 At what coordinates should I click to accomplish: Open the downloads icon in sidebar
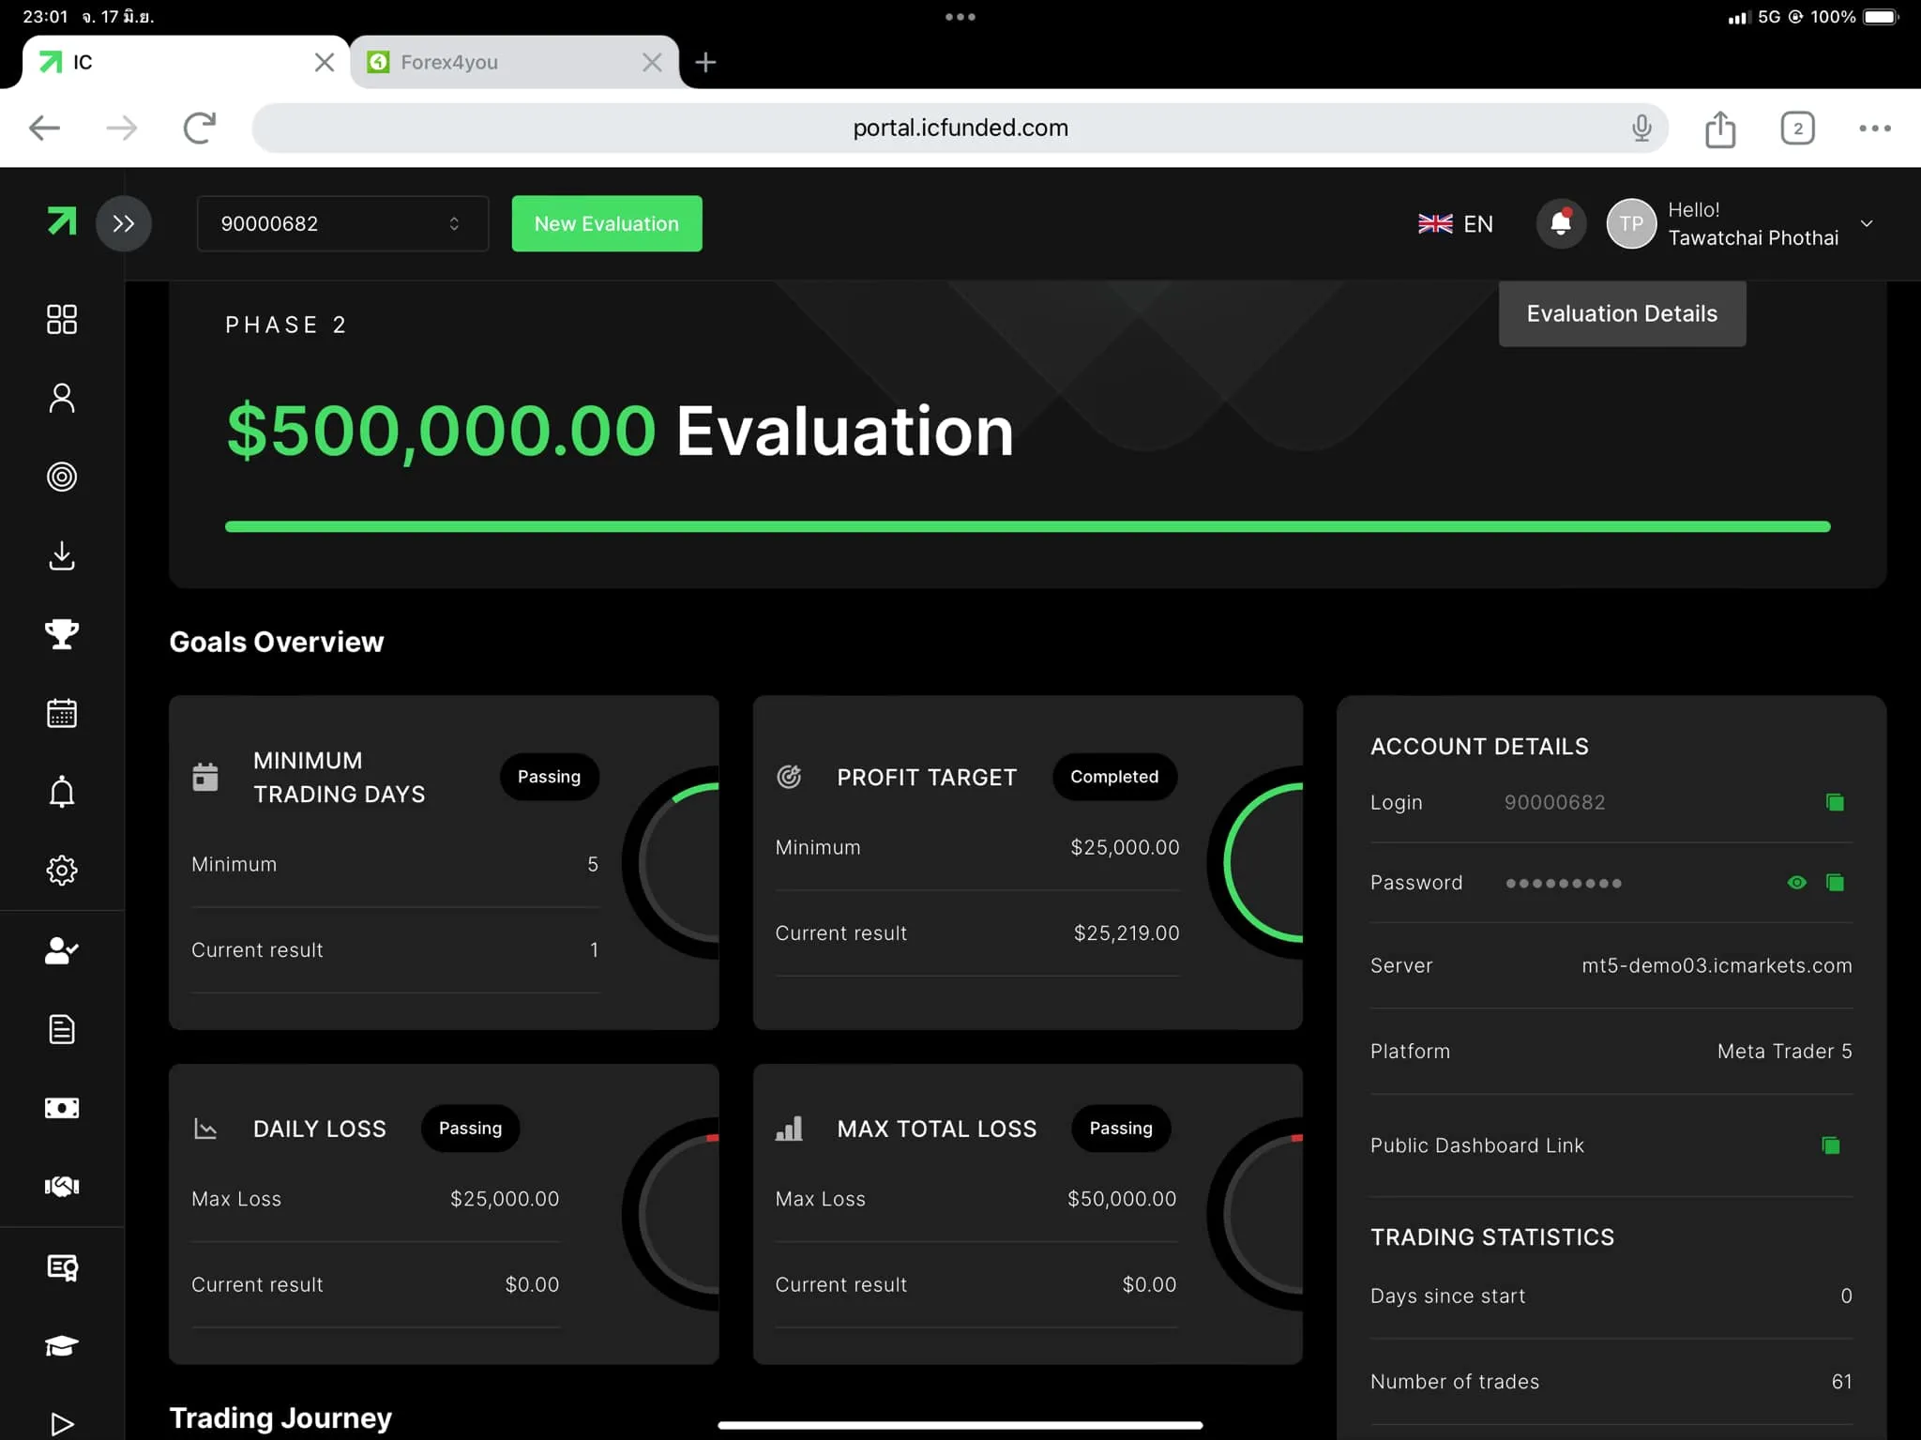(x=62, y=555)
